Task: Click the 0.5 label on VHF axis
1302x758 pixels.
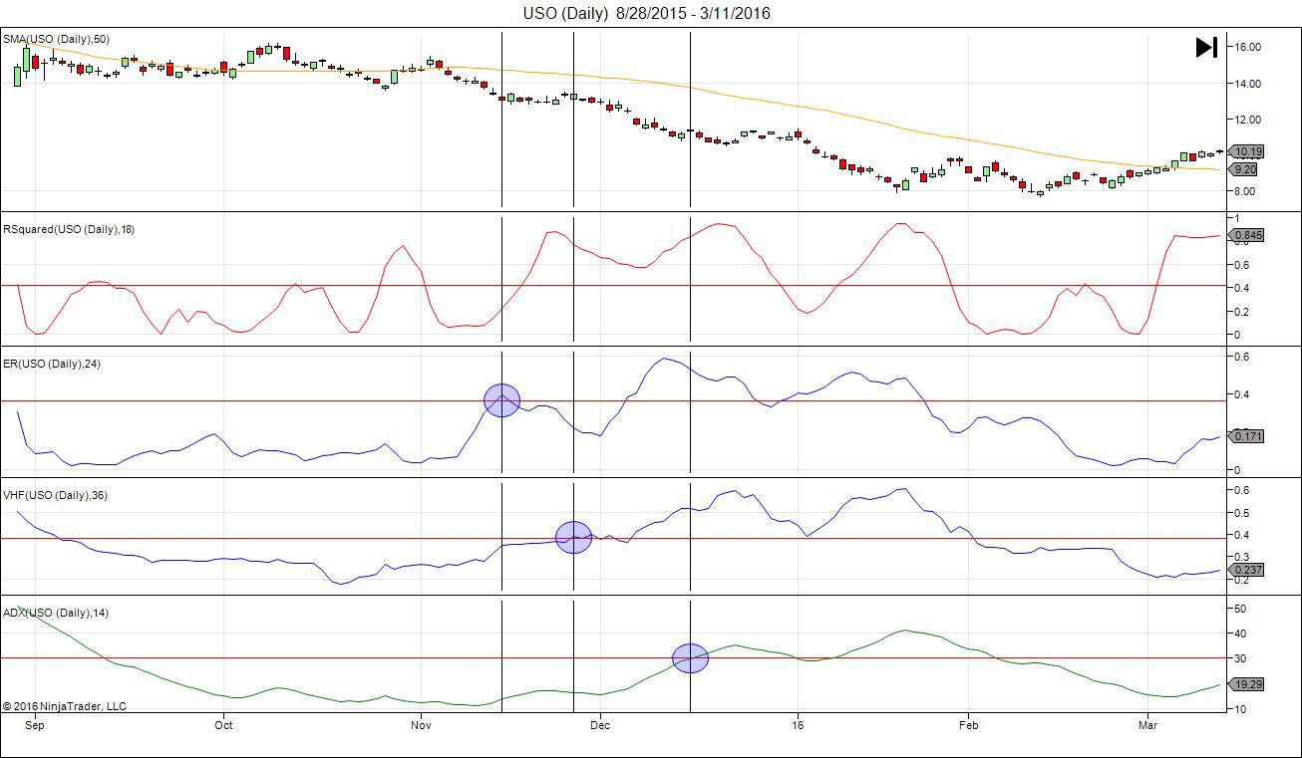Action: click(1242, 513)
